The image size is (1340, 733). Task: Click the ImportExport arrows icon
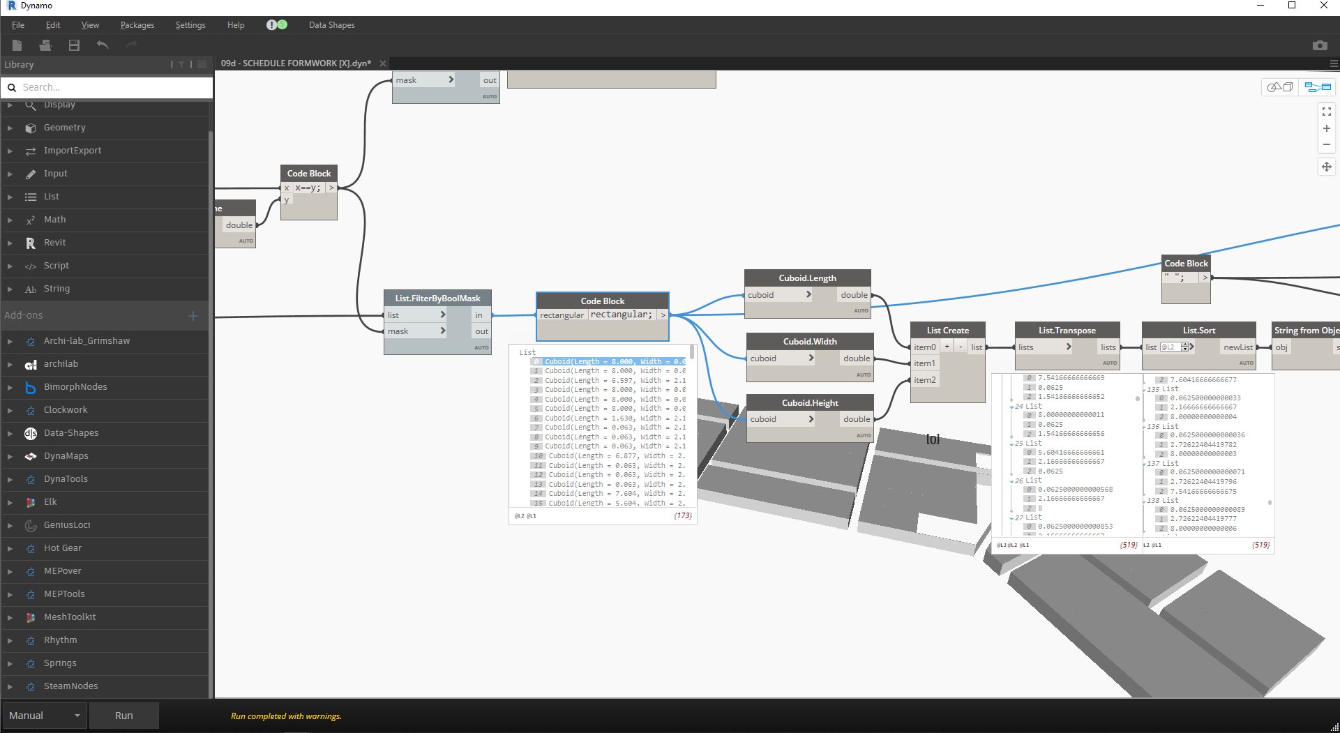click(x=31, y=151)
